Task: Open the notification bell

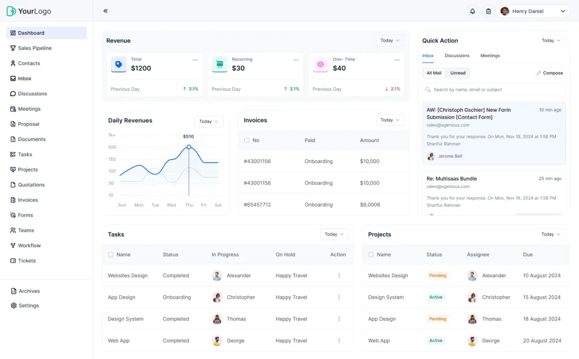Action: (473, 11)
